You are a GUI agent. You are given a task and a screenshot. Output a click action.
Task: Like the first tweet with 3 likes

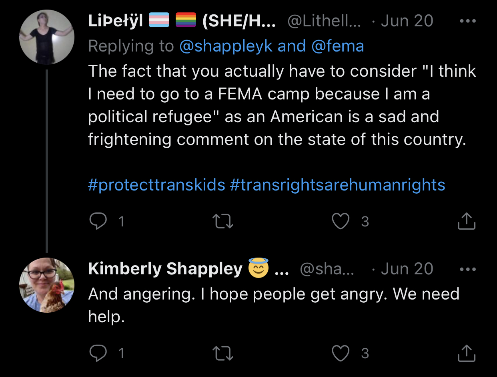341,221
